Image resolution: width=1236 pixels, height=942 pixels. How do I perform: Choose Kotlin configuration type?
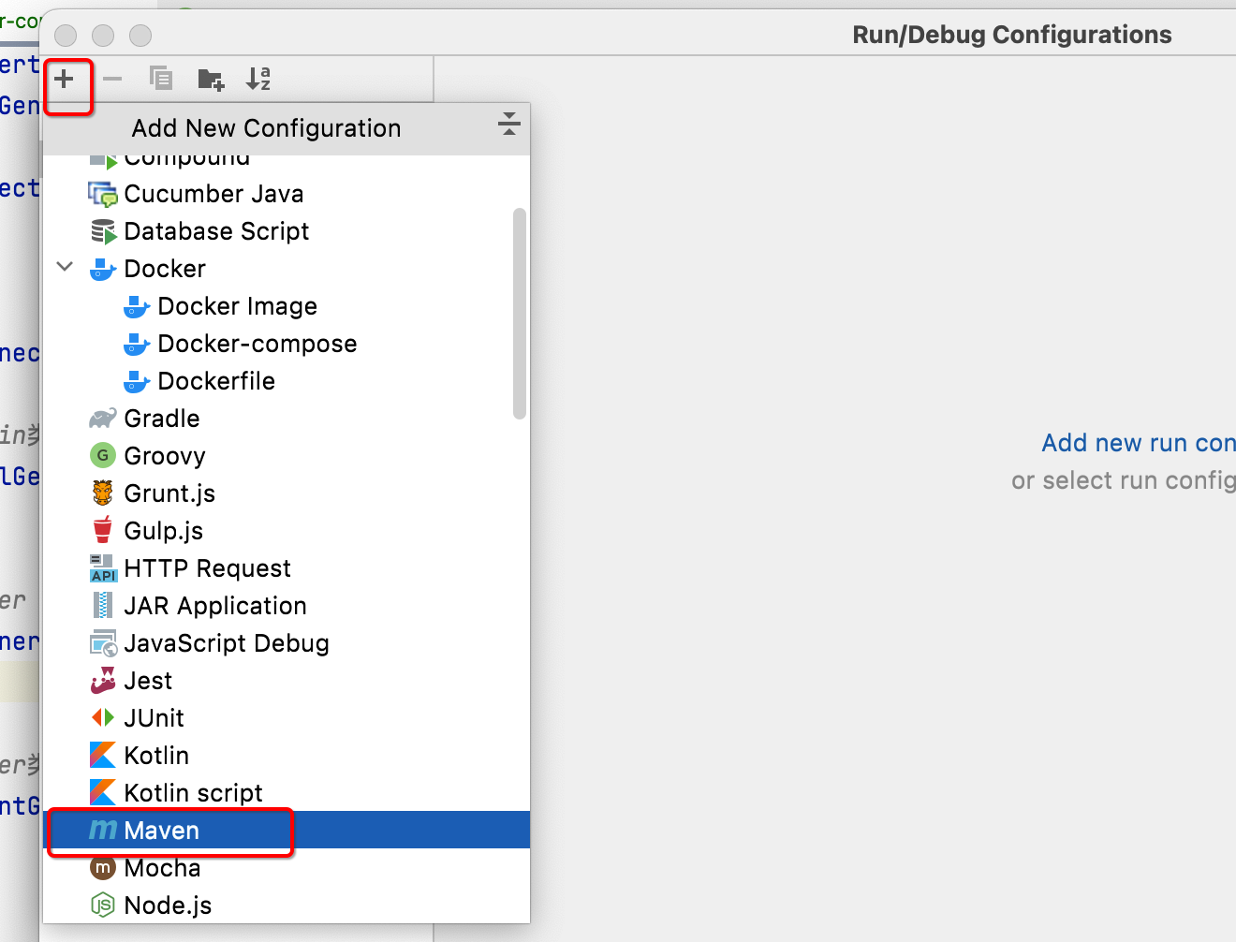coord(287,756)
